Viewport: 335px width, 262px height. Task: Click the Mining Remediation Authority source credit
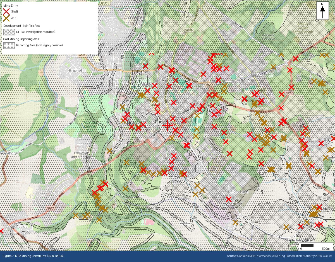279,256
